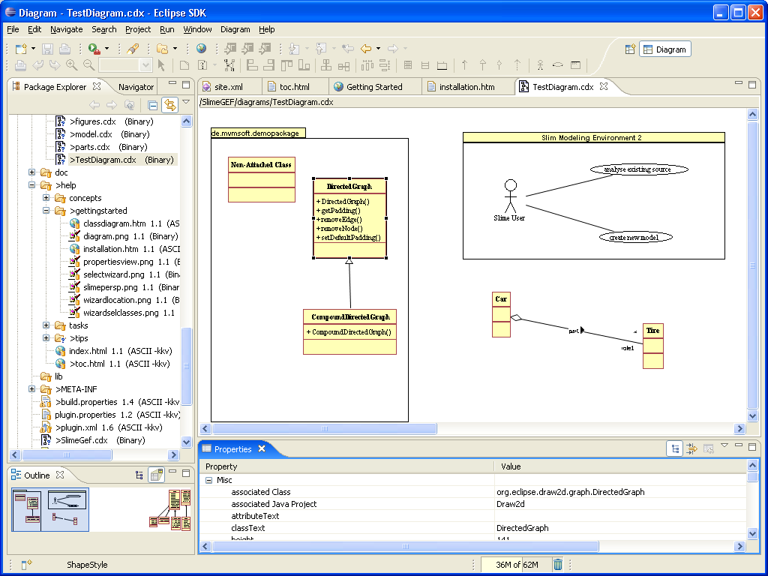Open the File menu
Screen dimensions: 768x576
pyautogui.click(x=13, y=29)
